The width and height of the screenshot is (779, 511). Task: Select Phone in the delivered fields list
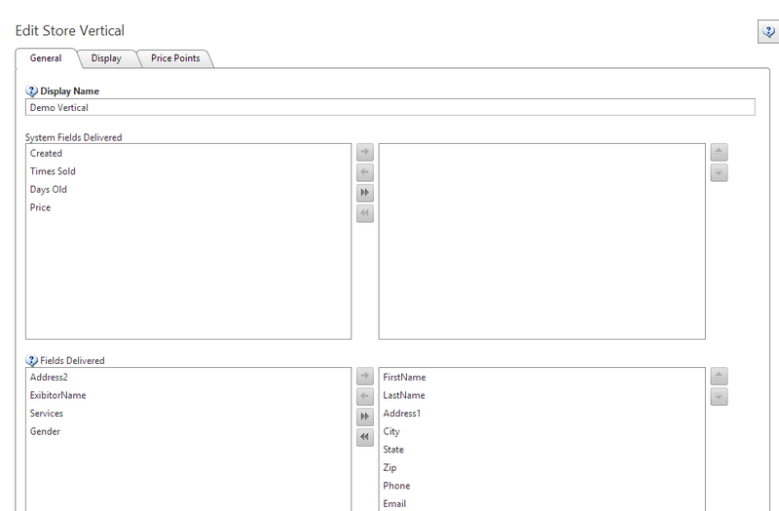[396, 486]
